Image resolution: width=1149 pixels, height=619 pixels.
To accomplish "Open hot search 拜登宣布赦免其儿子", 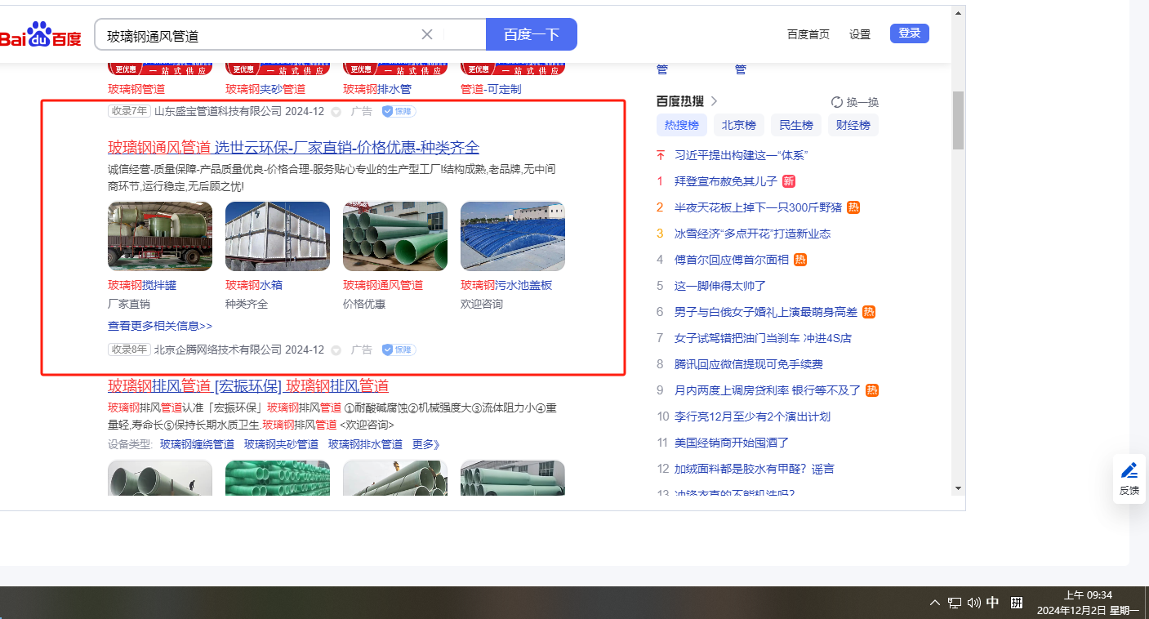I will click(x=726, y=181).
